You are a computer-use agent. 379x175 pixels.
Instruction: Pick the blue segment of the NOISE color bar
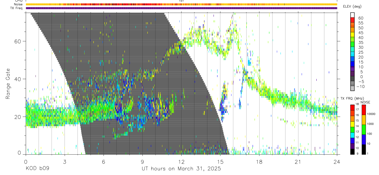click(x=363, y=139)
